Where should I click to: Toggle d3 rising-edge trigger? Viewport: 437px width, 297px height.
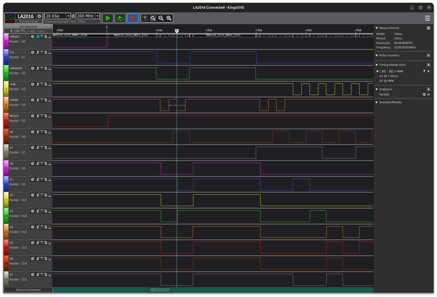[x=38, y=211]
